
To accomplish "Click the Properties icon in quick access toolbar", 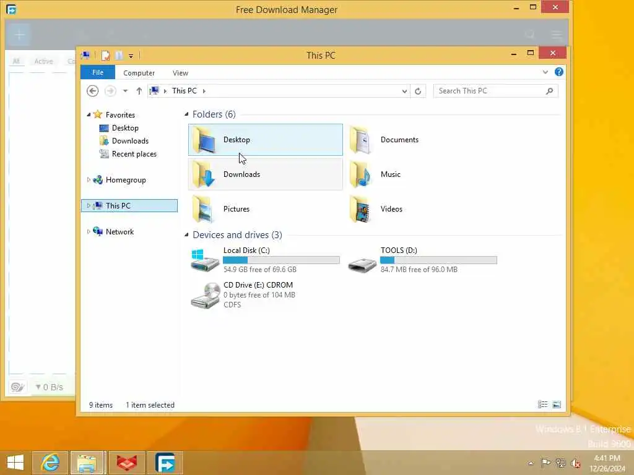I will tap(105, 55).
